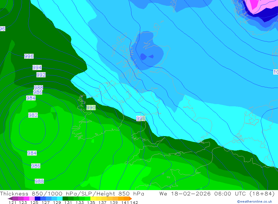Click the SLP/Height 850 hPa title text
Image resolution: width=278 pixels, height=204 pixels.
(113, 193)
